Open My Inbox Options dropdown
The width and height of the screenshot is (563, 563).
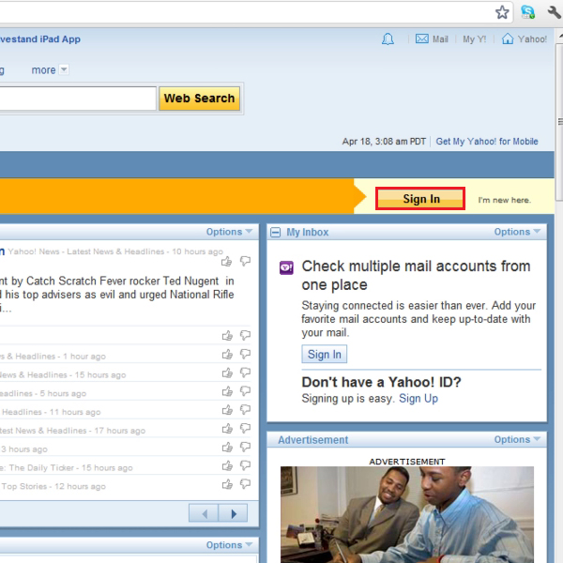pyautogui.click(x=517, y=232)
